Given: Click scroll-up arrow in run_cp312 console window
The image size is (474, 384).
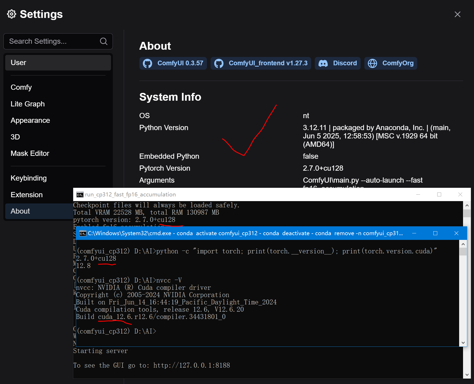Looking at the screenshot, I should (x=467, y=206).
